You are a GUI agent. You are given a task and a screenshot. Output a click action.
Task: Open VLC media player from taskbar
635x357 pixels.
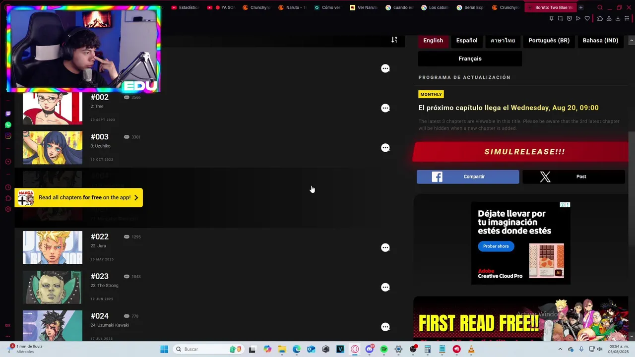tap(471, 349)
